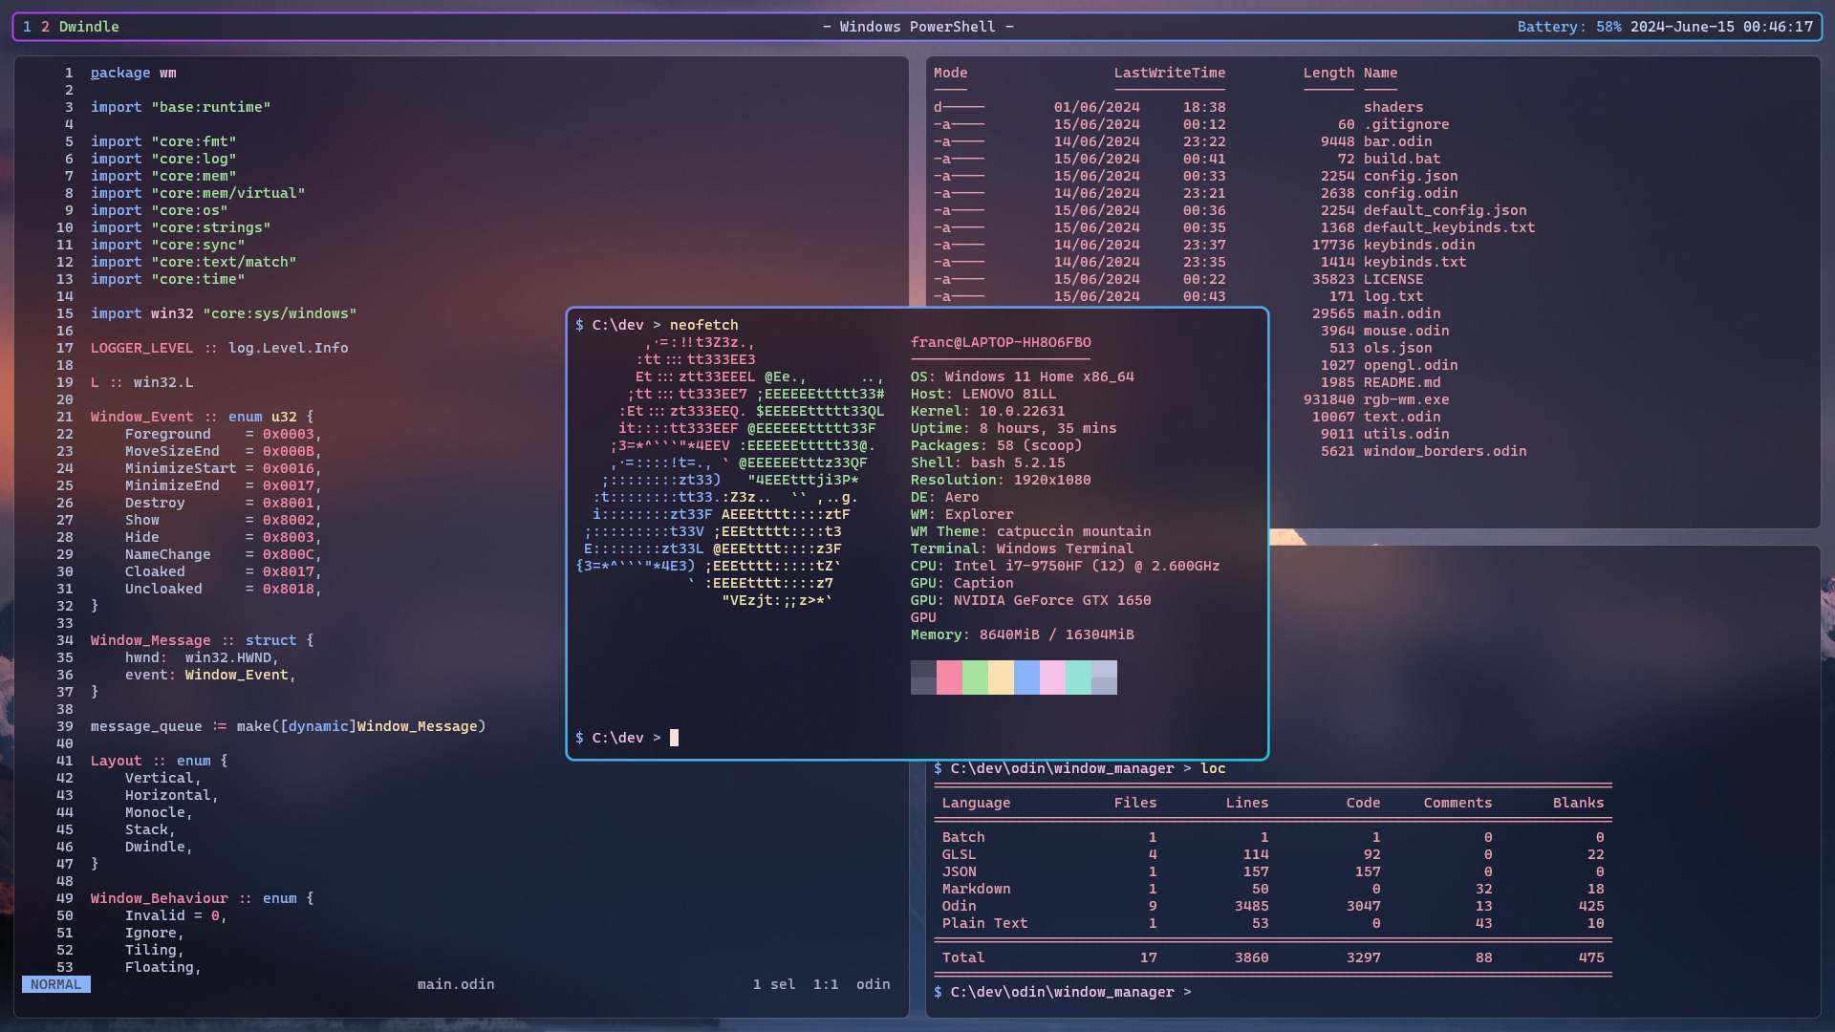
Task: Click franc@LAPTOP-HH8O6FBO user host line
Action: (1001, 342)
